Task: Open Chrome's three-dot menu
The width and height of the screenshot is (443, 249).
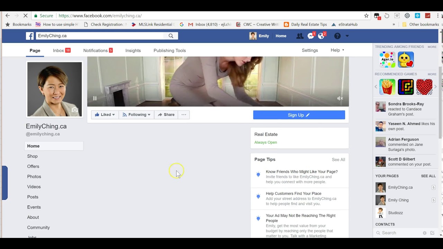Action: [438, 16]
